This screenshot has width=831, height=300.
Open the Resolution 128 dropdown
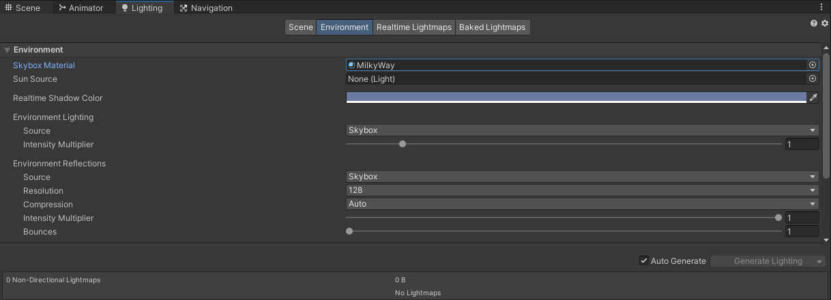(583, 190)
